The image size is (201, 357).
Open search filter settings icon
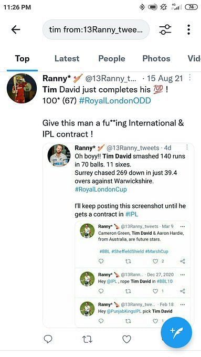tap(165, 29)
